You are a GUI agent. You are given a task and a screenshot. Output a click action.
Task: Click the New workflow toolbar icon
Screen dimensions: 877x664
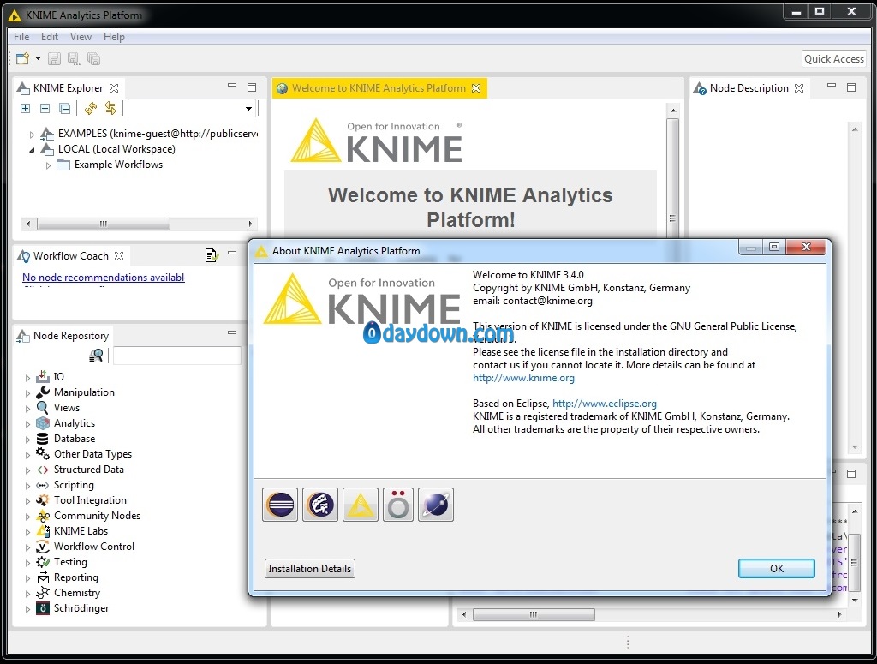[22, 58]
